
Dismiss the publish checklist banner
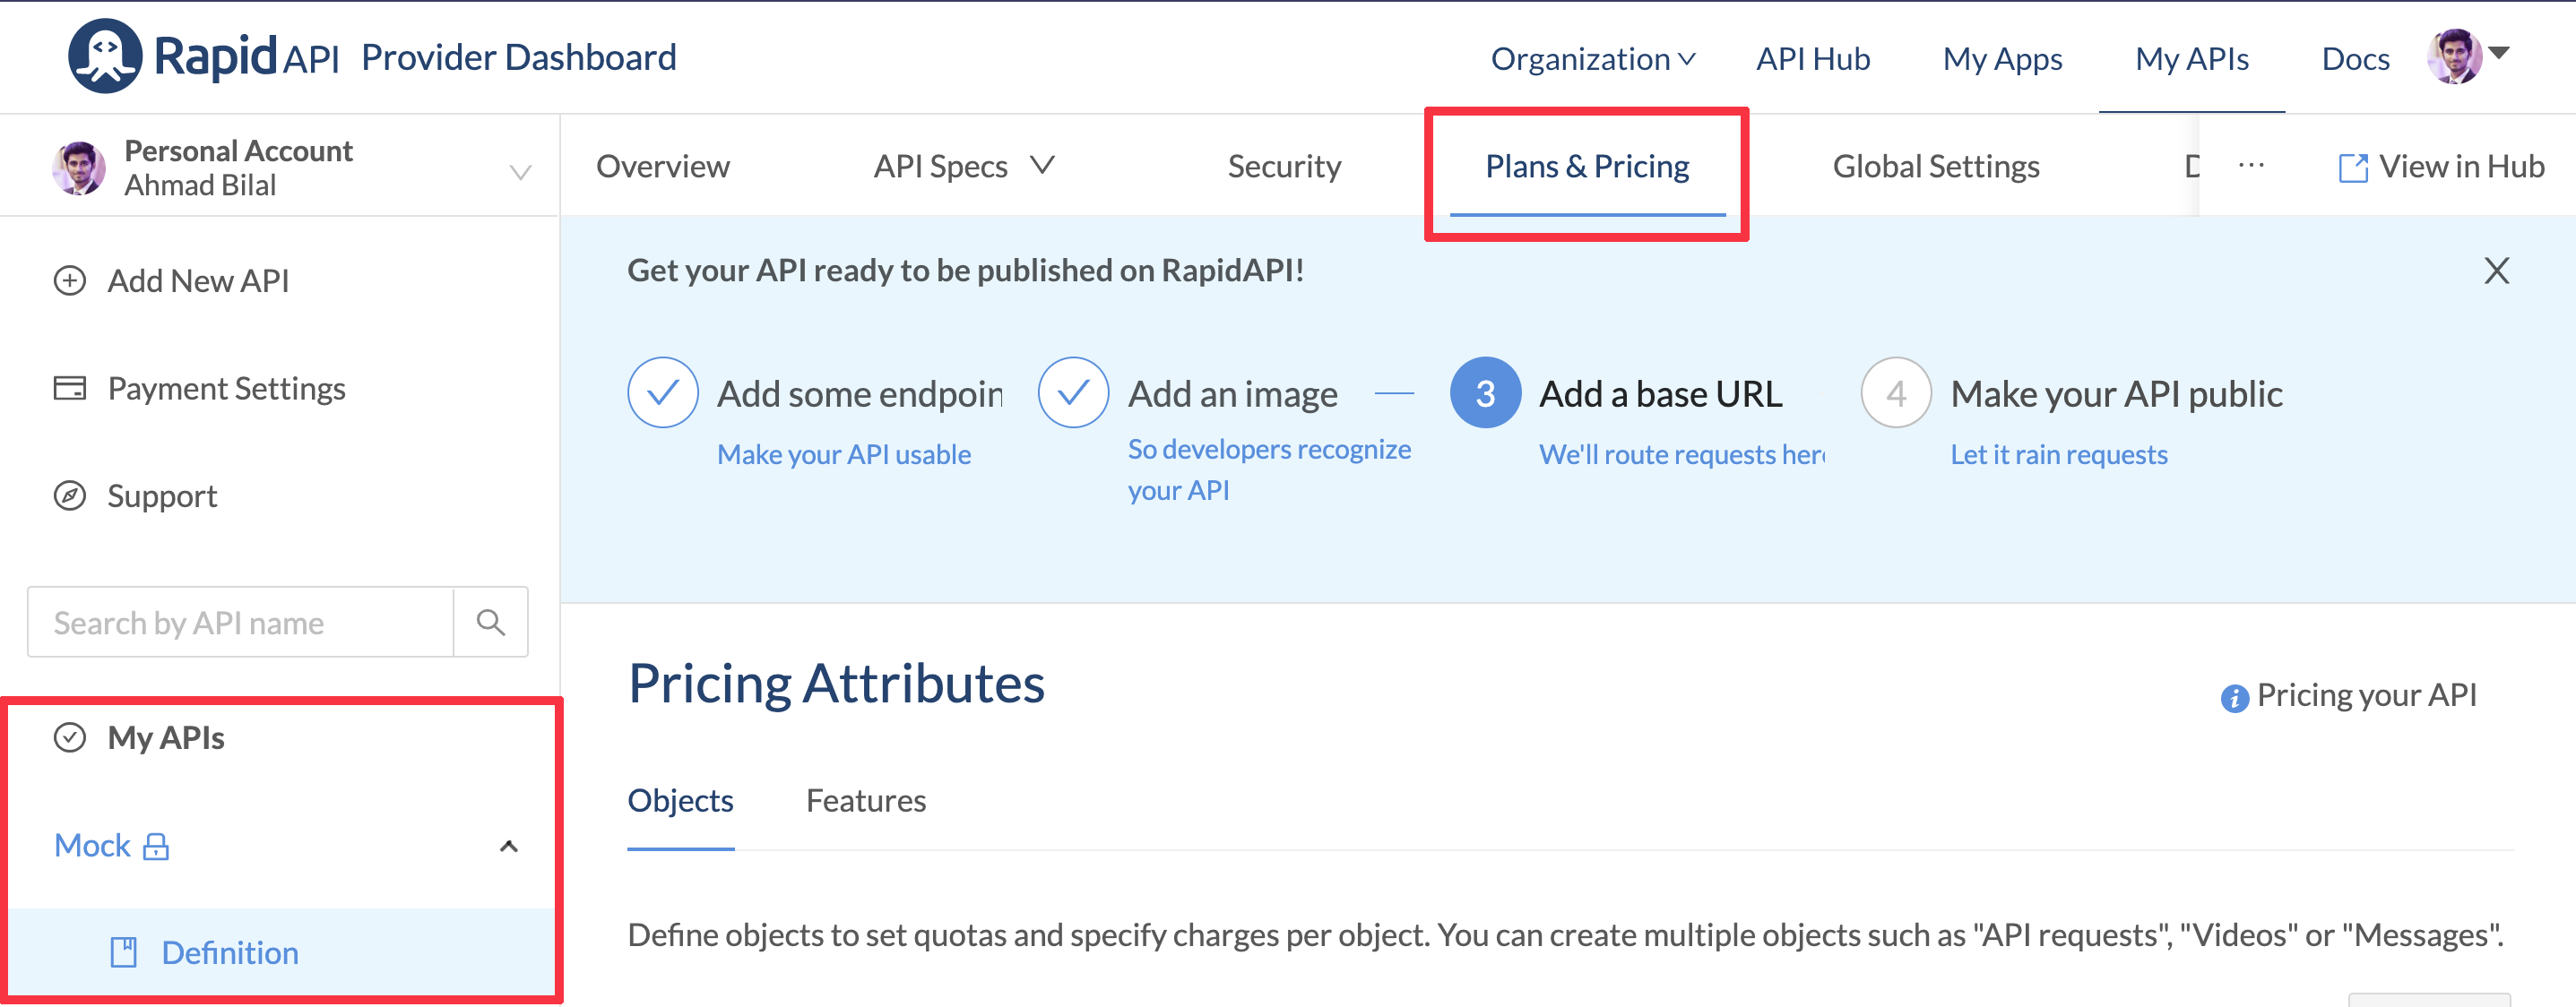coord(2496,271)
